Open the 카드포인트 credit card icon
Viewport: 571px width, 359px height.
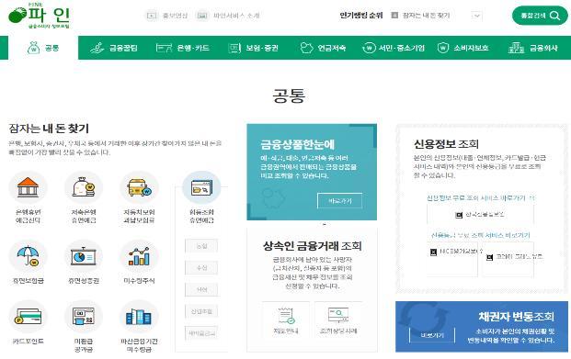28,317
